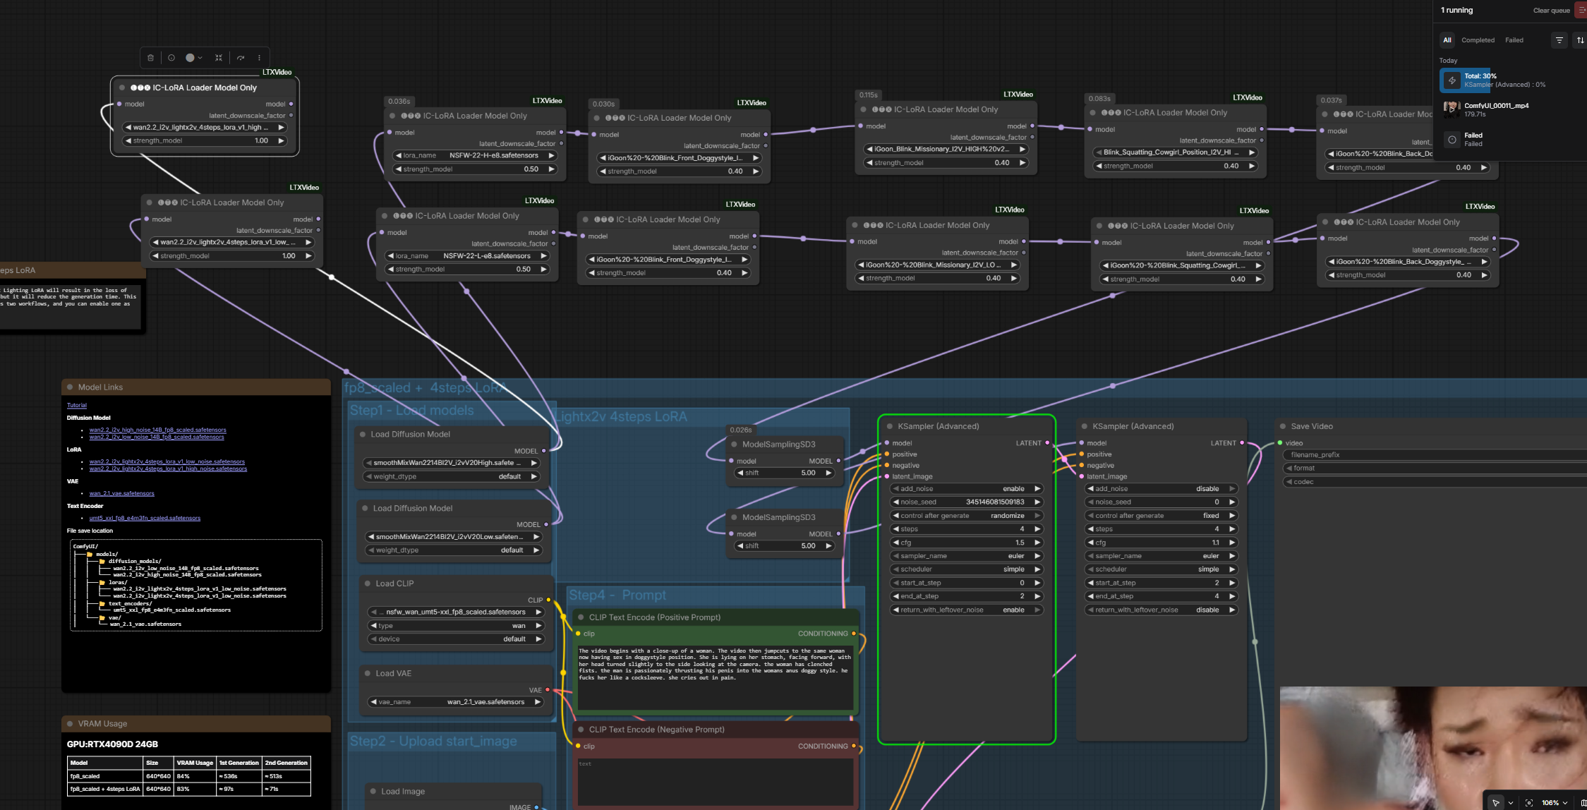
Task: Click the queue sort arrows icon
Action: pos(1580,40)
